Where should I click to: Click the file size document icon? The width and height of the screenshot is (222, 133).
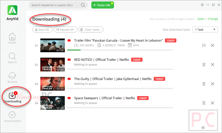pos(99,45)
